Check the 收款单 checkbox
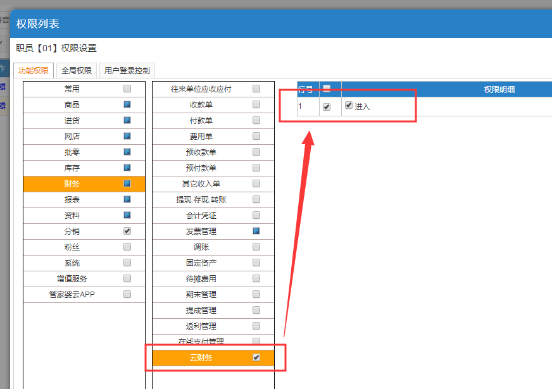This screenshot has width=552, height=389. (256, 104)
